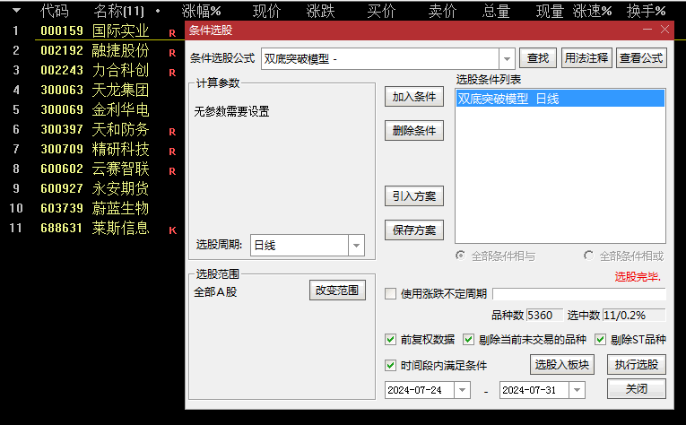Click R marker beside 云赛智联

(172, 171)
